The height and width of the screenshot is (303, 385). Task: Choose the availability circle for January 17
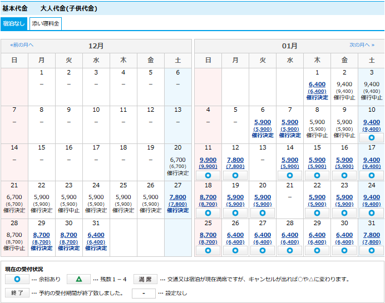pos(371,175)
